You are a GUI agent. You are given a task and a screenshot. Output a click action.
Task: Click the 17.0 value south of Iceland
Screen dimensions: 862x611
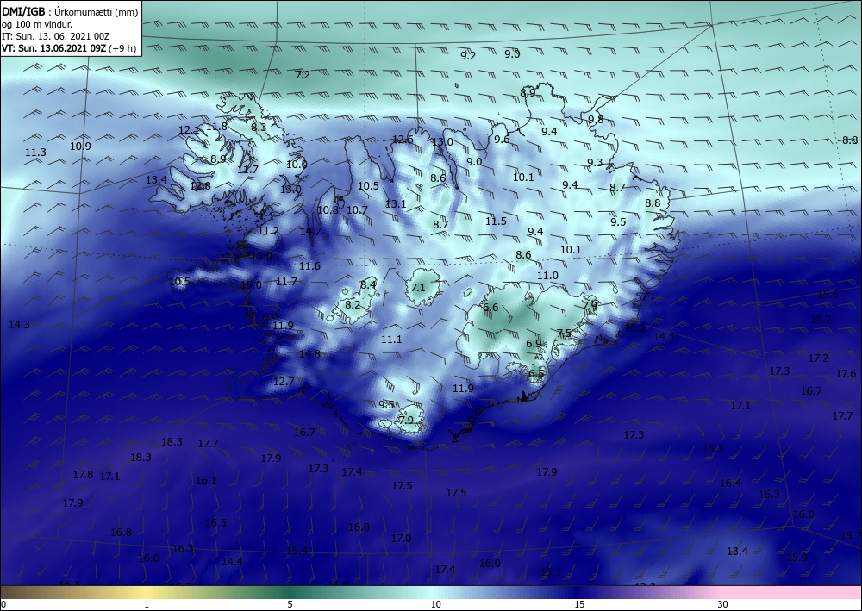(401, 538)
